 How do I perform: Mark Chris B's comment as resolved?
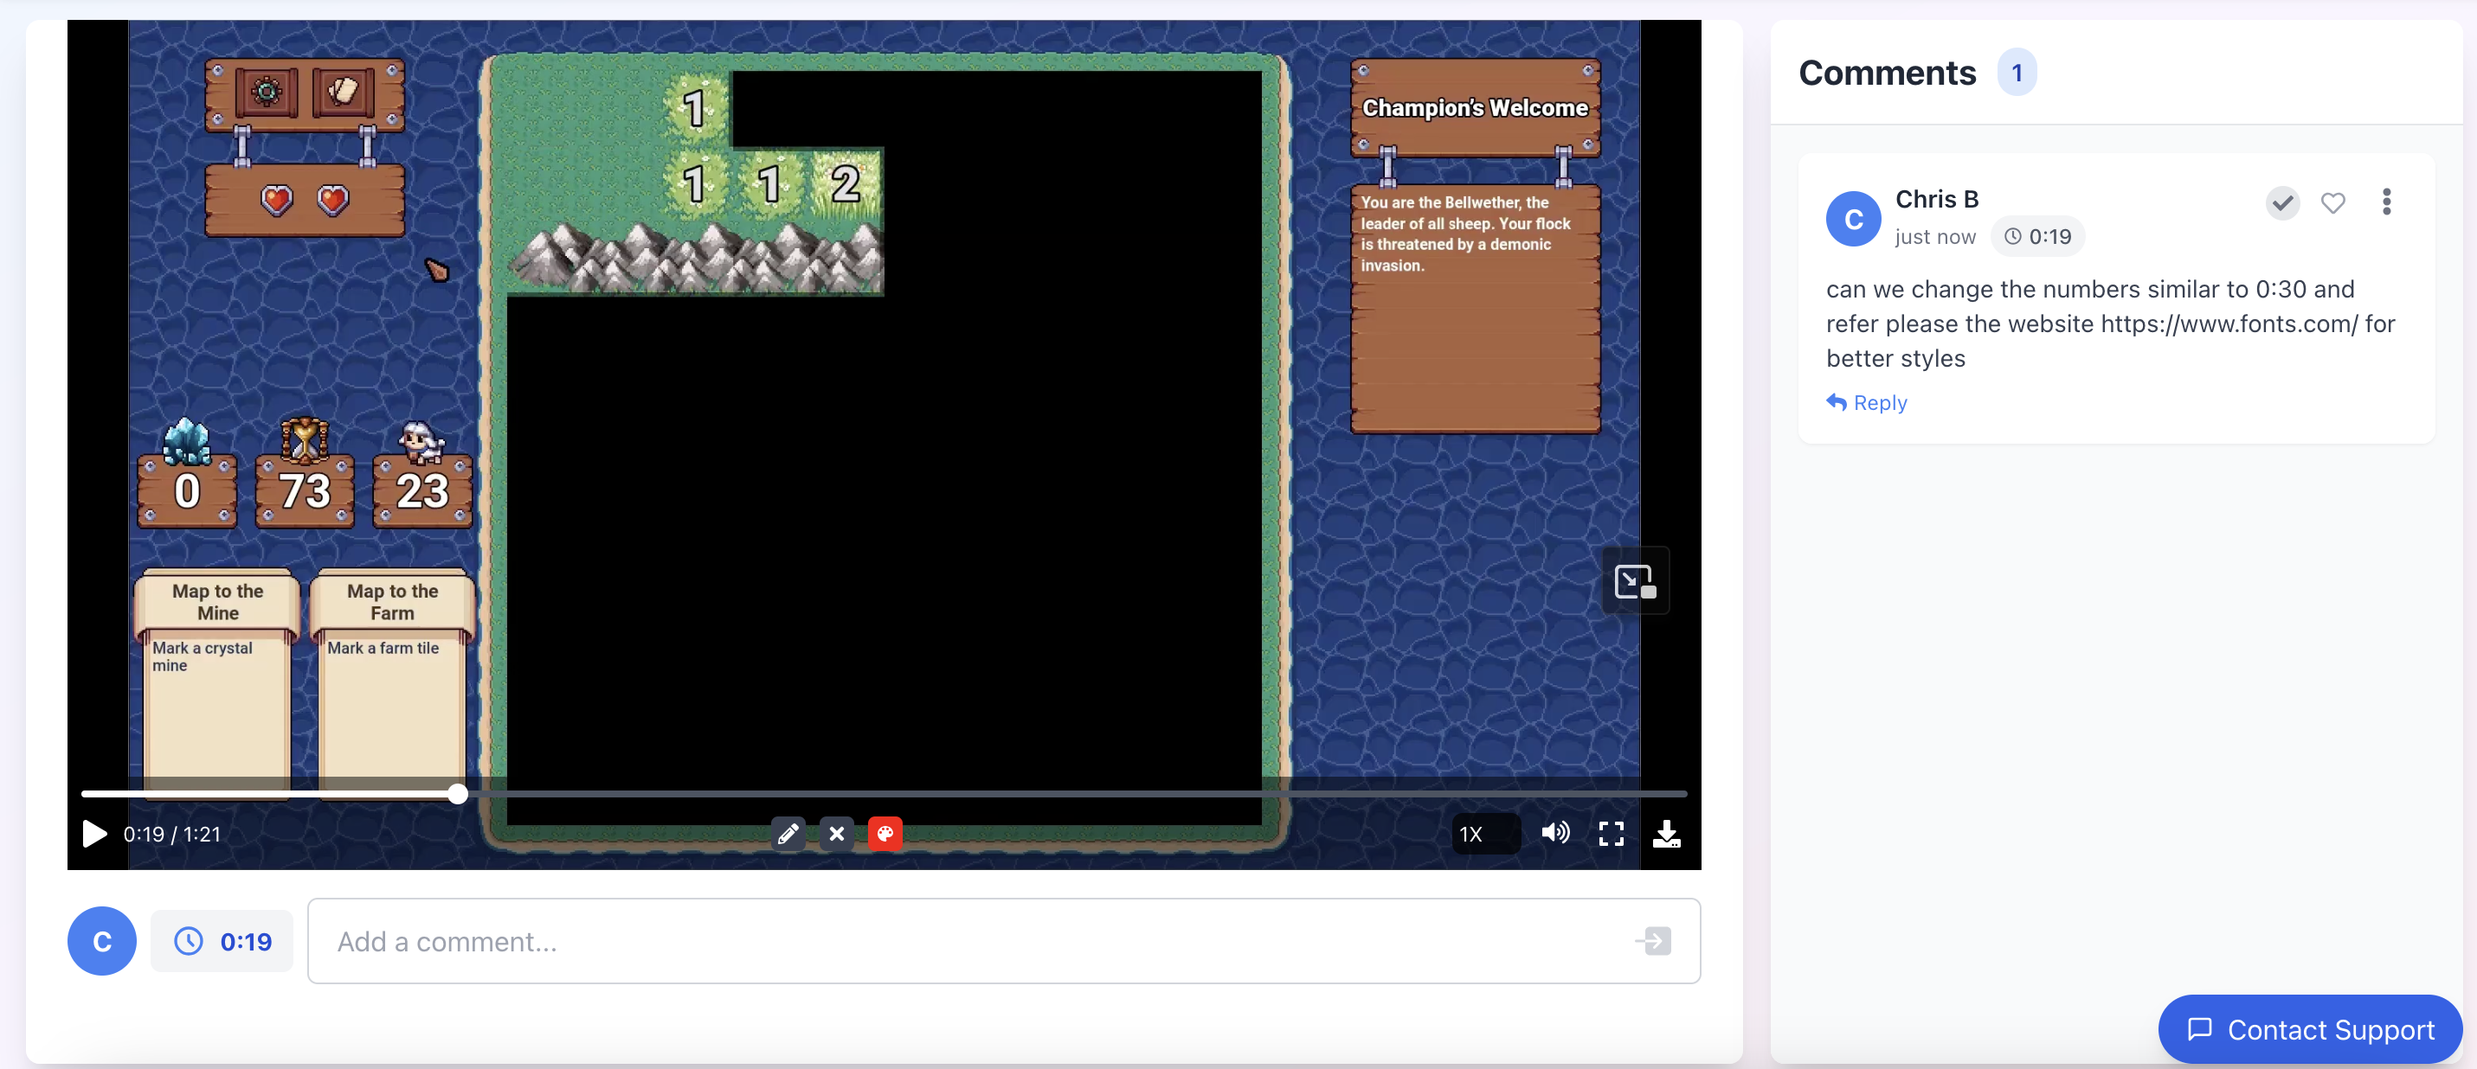(2281, 203)
